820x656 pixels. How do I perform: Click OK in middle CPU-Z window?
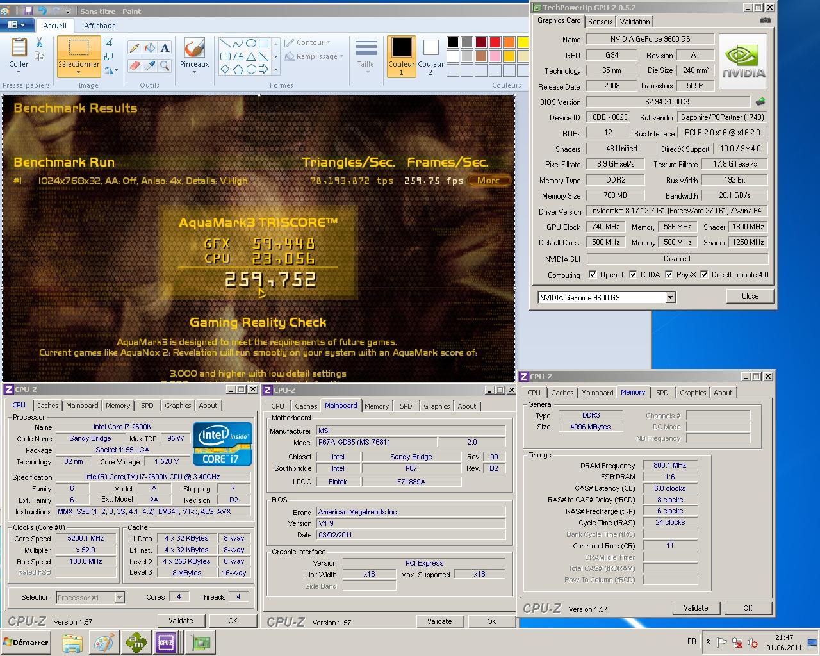pos(491,621)
